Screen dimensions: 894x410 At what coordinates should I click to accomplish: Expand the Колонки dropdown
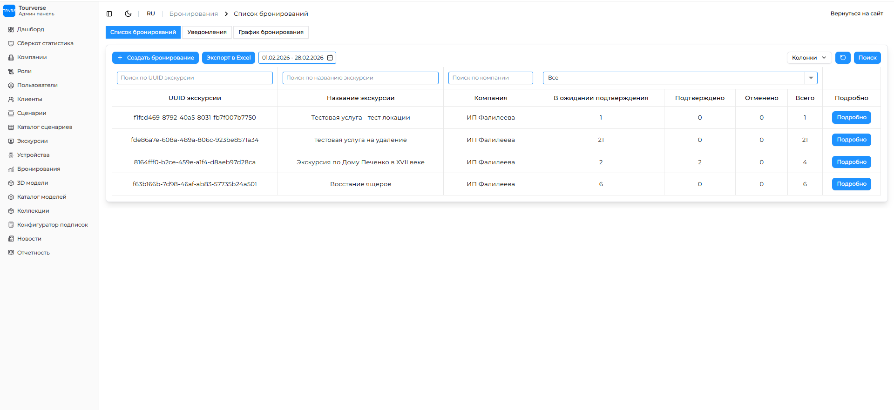[x=809, y=58]
